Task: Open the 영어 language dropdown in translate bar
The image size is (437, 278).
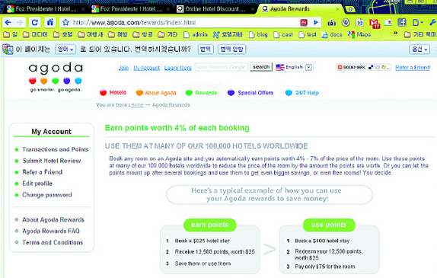Action: click(x=65, y=50)
